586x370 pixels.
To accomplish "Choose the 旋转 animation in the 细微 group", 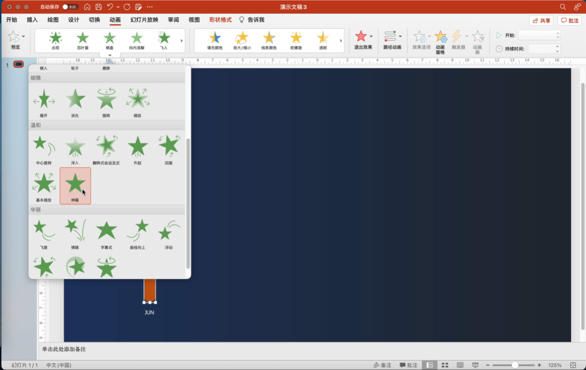I will click(106, 103).
